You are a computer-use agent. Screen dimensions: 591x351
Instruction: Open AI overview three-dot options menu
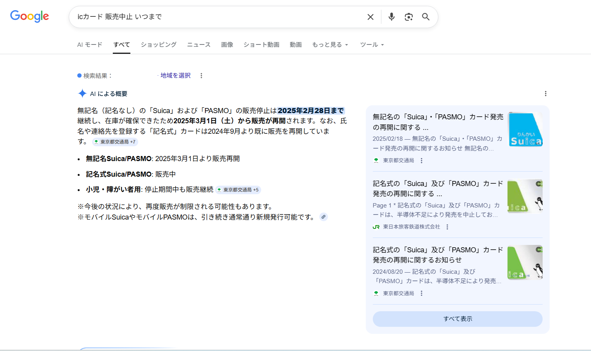pos(546,94)
